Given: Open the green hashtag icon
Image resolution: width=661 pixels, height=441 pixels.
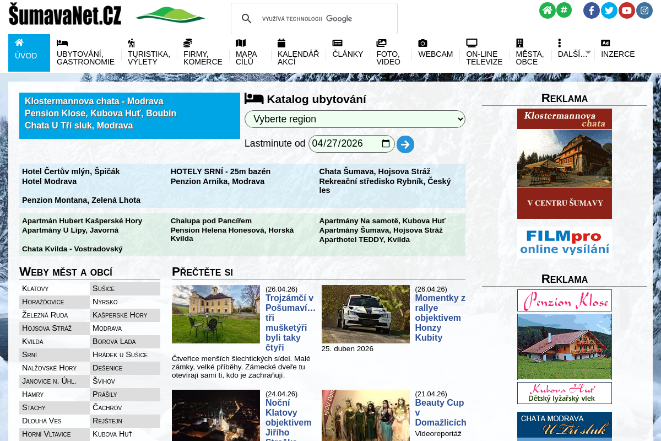Looking at the screenshot, I should [564, 10].
